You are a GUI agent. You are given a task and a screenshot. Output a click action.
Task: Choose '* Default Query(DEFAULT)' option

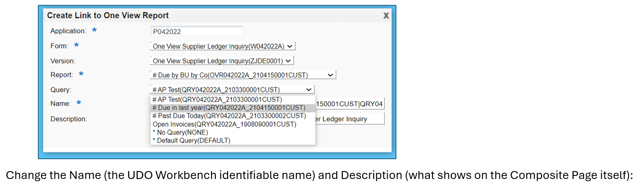point(191,140)
